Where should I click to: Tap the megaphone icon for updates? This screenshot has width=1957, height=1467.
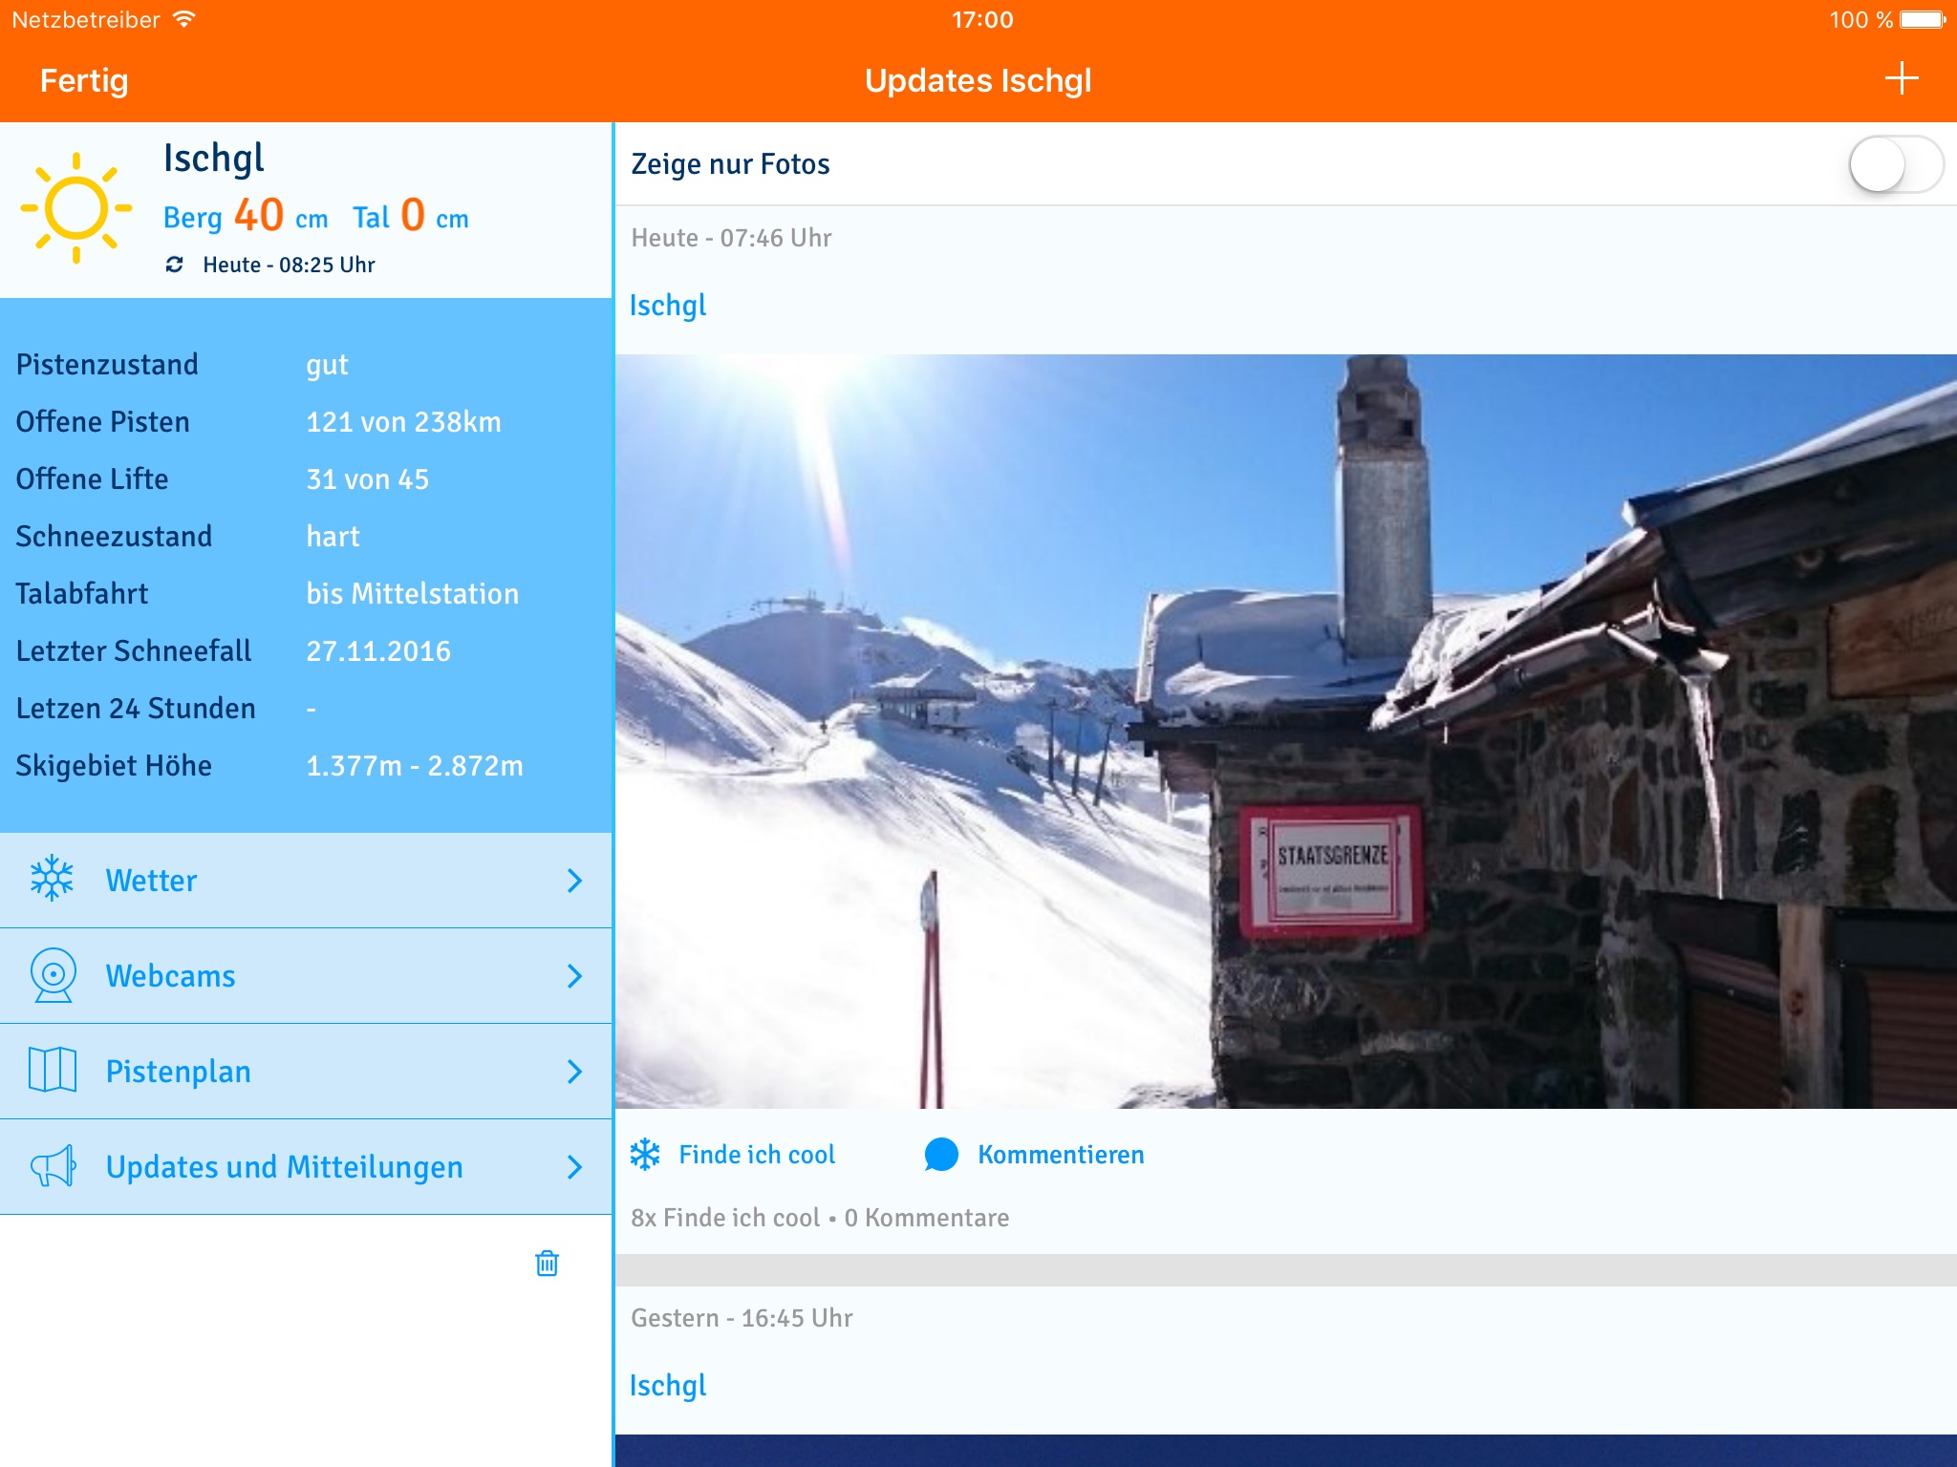coord(53,1166)
